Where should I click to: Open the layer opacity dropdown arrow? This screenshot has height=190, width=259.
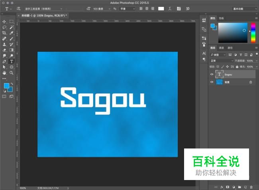[x=257, y=61]
